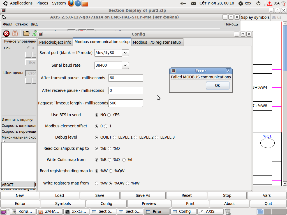Select Modbus communication setup tab
Screen dimensions: 287x215
[x=102, y=42]
